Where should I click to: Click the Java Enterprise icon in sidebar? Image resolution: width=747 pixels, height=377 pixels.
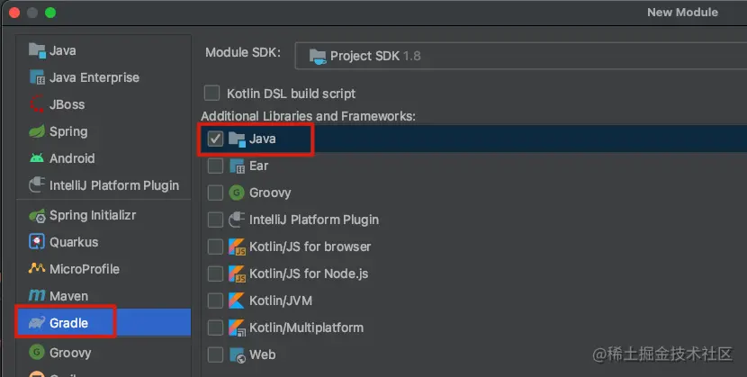click(37, 77)
